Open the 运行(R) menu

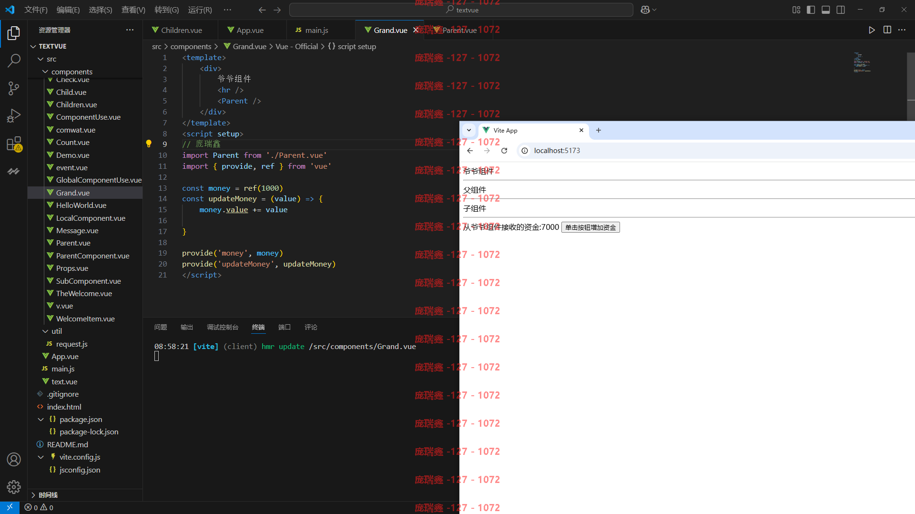[x=200, y=10]
